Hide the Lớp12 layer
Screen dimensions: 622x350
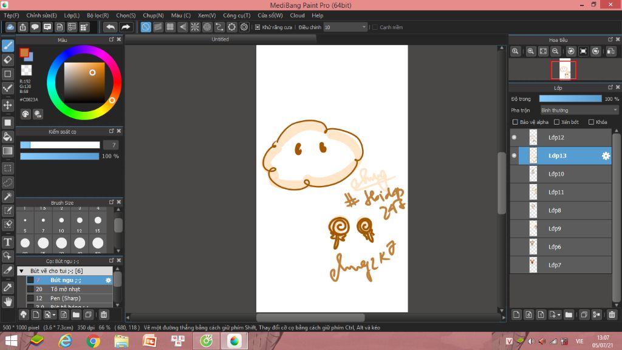pyautogui.click(x=514, y=137)
